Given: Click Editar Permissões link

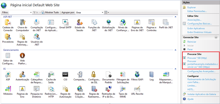Looking at the screenshot, I should [x=197, y=11].
